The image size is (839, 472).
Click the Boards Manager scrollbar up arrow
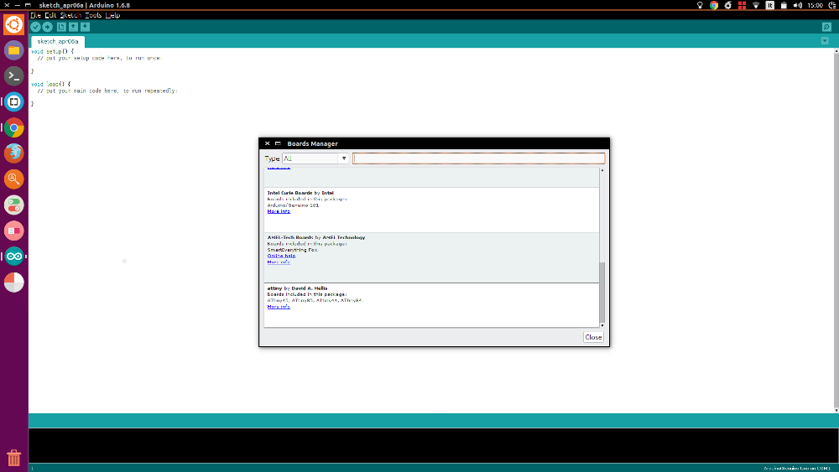(602, 170)
